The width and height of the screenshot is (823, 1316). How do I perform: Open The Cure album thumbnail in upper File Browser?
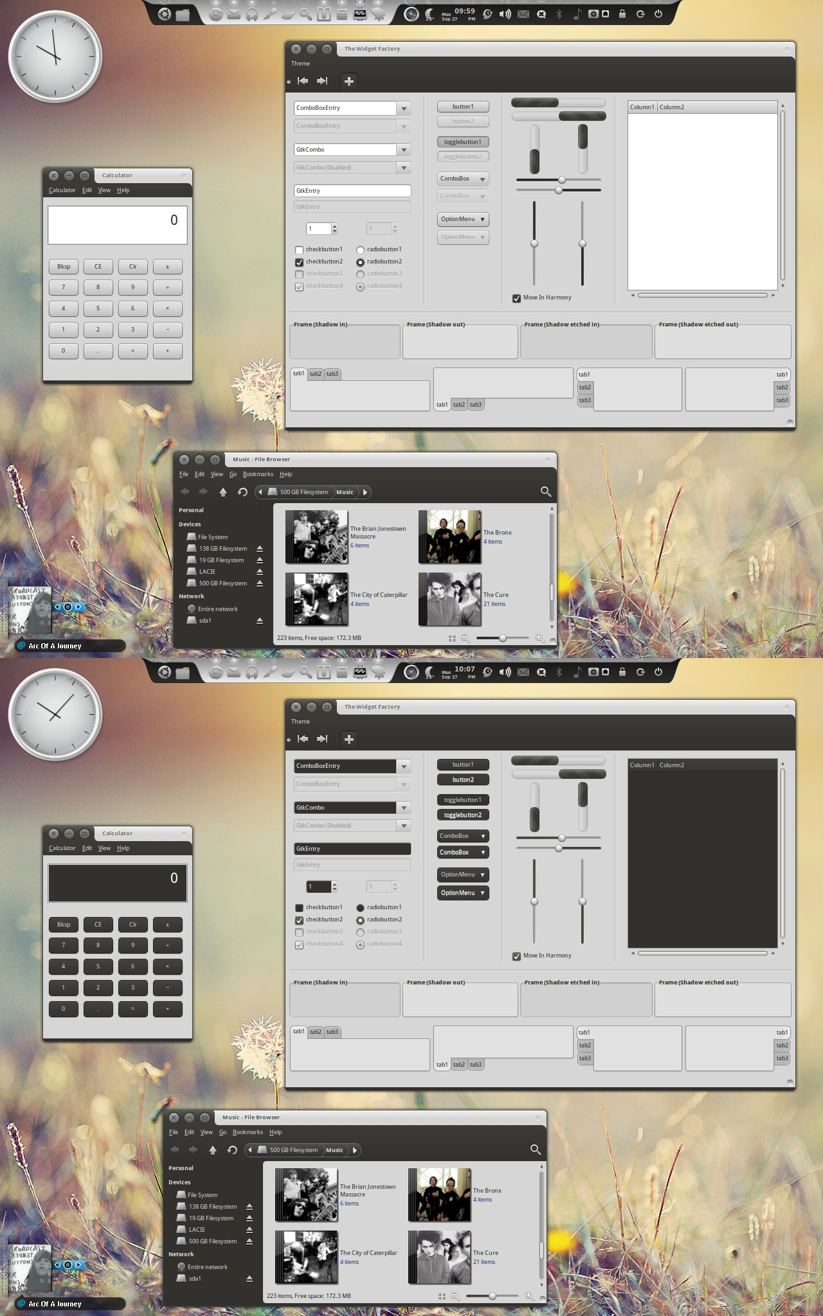click(x=449, y=599)
